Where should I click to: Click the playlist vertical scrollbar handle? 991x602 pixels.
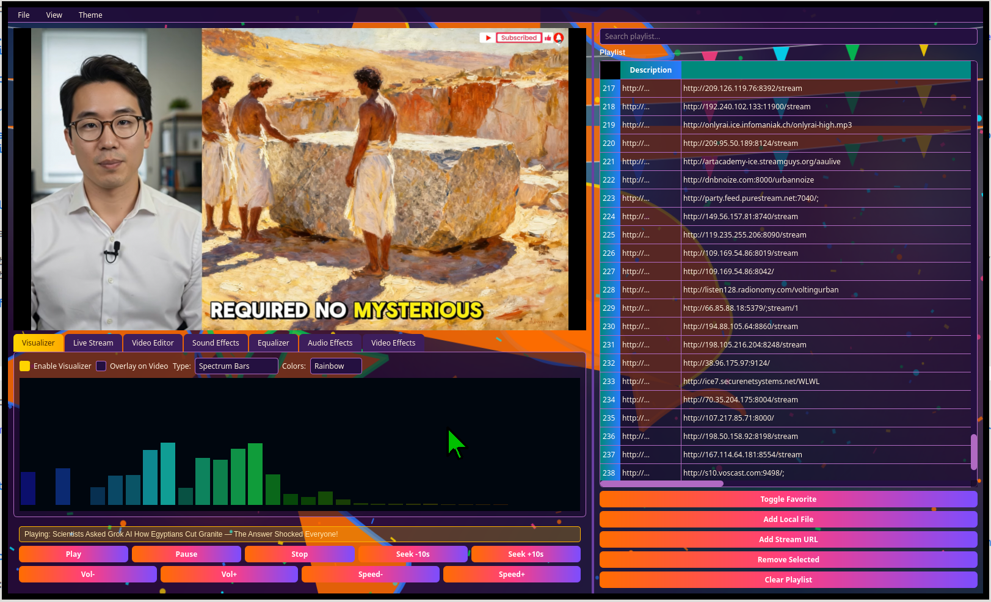click(x=974, y=452)
